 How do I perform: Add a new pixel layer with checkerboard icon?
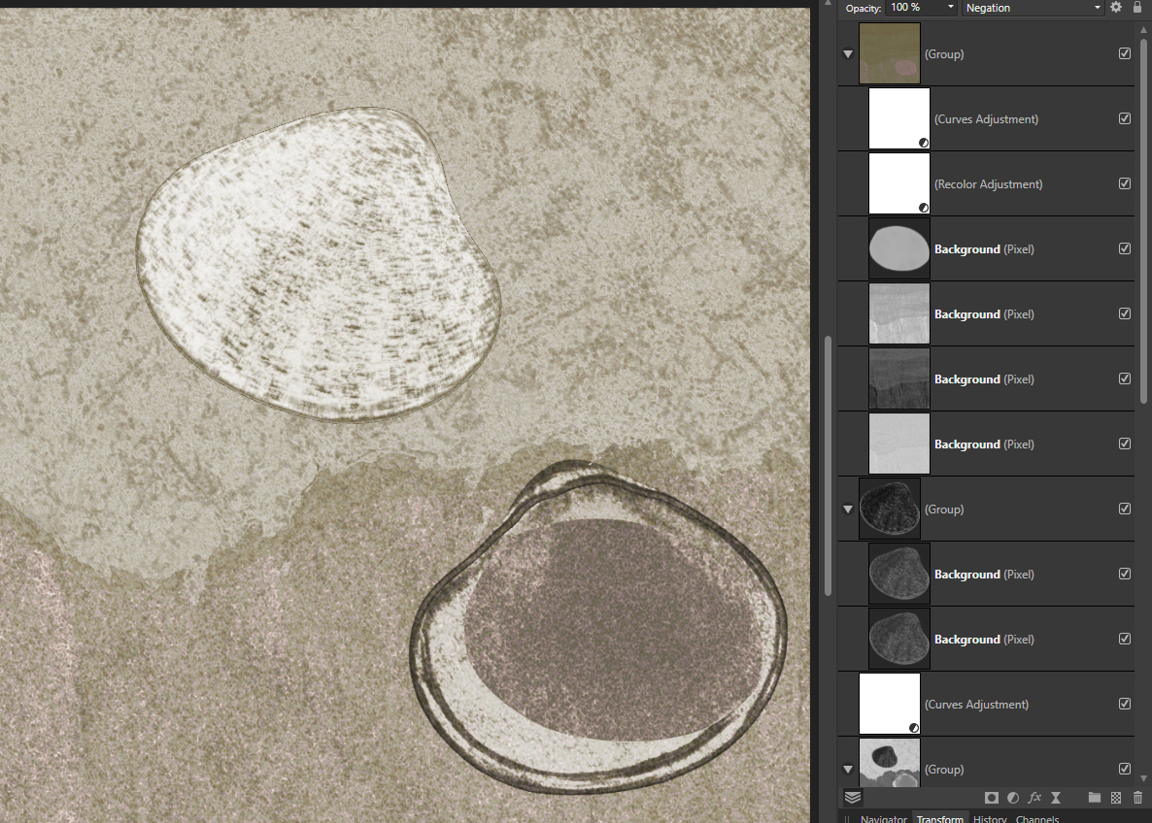(1116, 798)
